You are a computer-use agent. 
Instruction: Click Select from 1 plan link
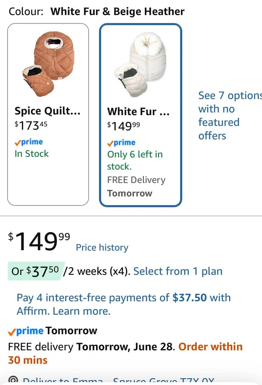pyautogui.click(x=178, y=272)
